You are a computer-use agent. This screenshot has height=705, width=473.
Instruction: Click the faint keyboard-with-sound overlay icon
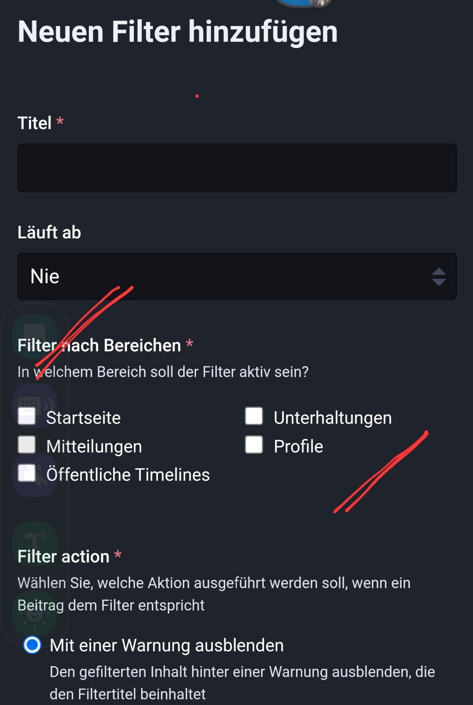coord(34,404)
